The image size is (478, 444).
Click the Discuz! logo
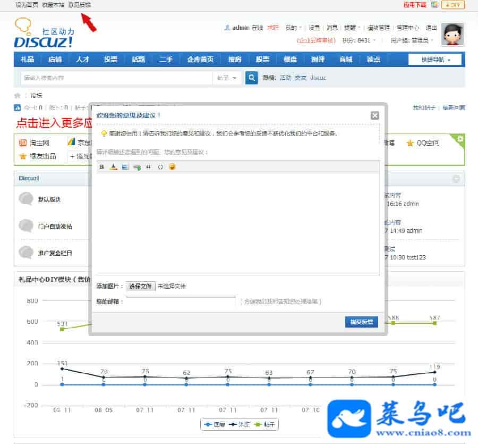pos(44,33)
